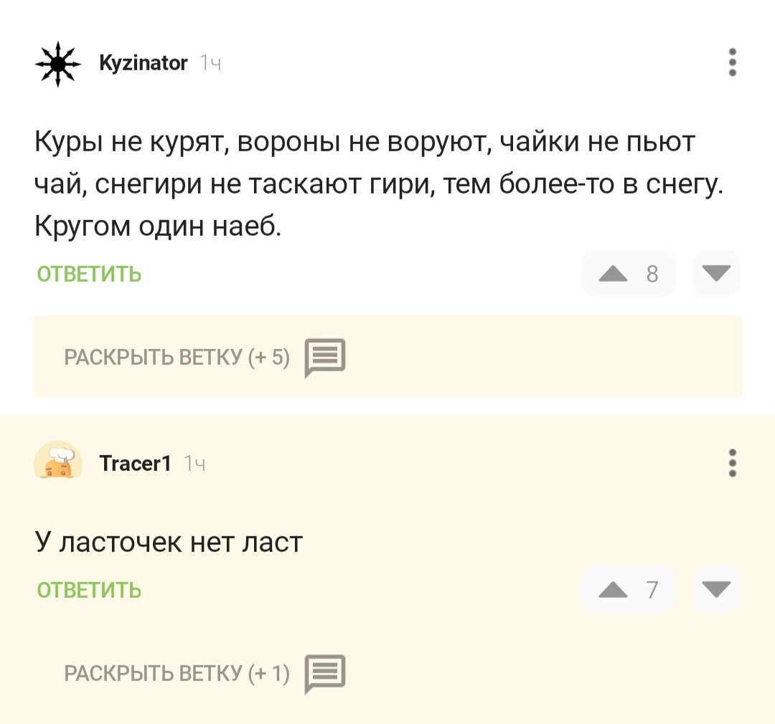Open Kyzinator's avatar profile picture

pos(59,65)
